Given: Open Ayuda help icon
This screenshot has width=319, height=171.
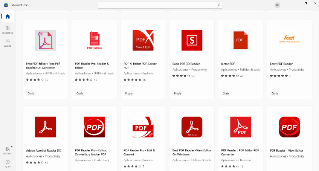Looking at the screenshot, I should pos(8,163).
